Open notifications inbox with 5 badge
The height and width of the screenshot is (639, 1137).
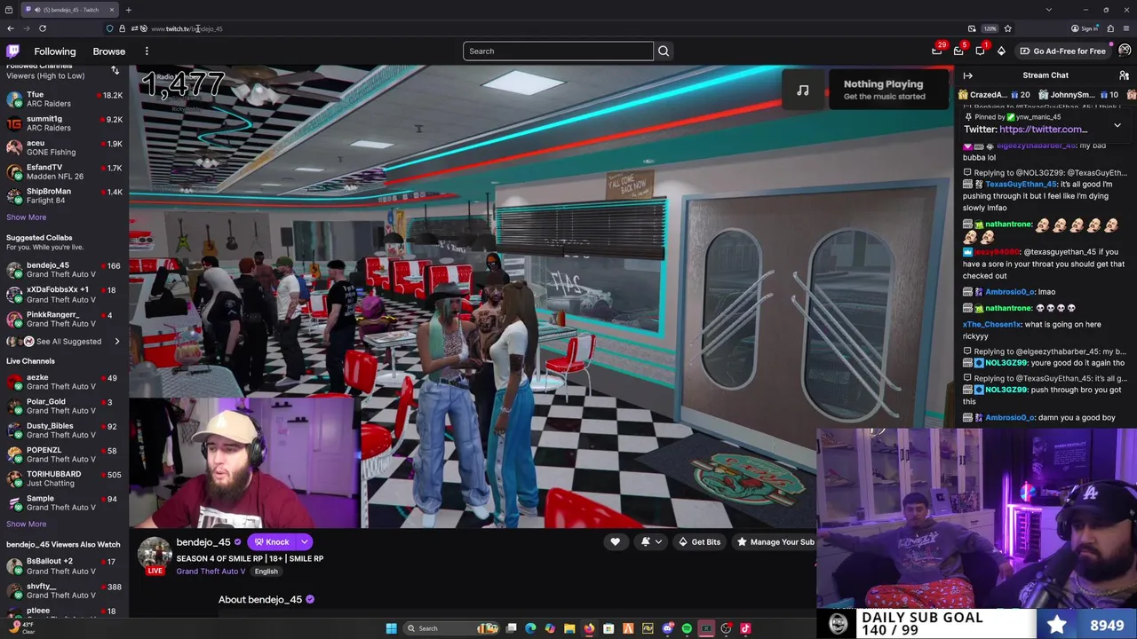958,51
